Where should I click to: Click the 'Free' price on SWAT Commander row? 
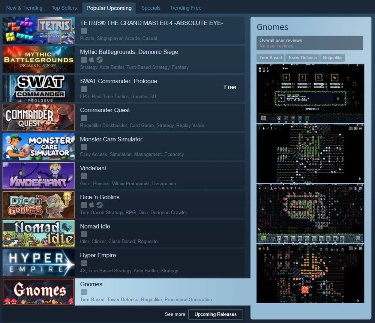(230, 87)
